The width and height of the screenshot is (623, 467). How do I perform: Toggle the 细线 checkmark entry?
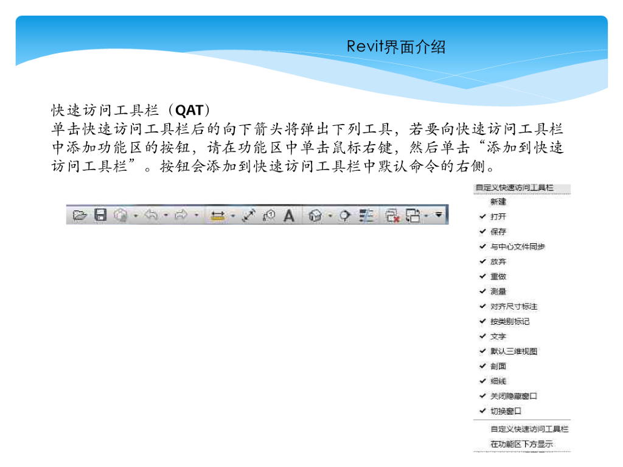pos(493,381)
